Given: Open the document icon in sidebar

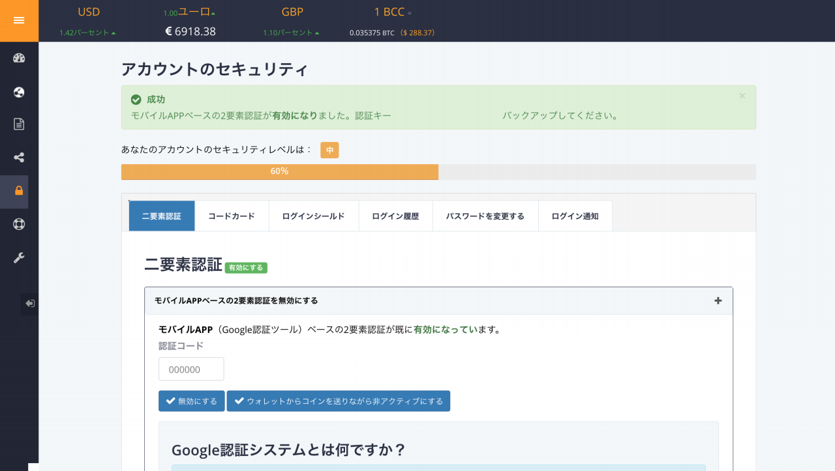Looking at the screenshot, I should point(19,124).
